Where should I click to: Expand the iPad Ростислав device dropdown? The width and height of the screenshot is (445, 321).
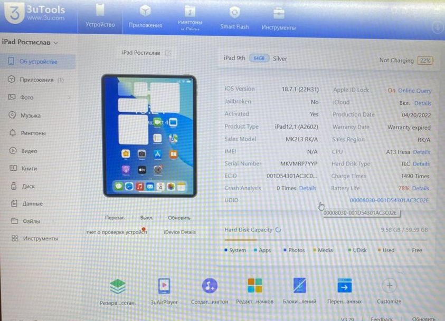coord(56,43)
